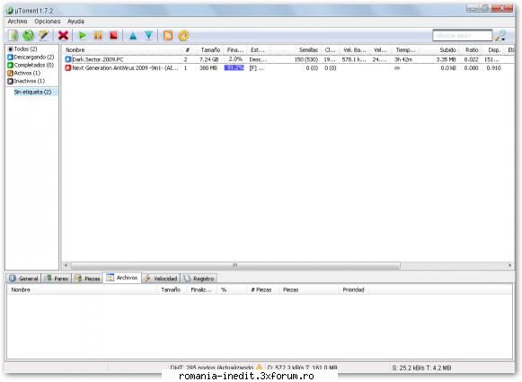This screenshot has width=522, height=382.
Task: Click the progress bar of Next Generation AntiVirus
Action: (x=234, y=68)
